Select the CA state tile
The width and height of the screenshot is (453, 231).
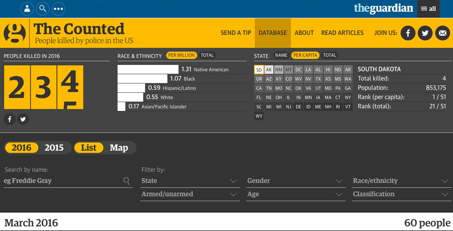point(259,88)
